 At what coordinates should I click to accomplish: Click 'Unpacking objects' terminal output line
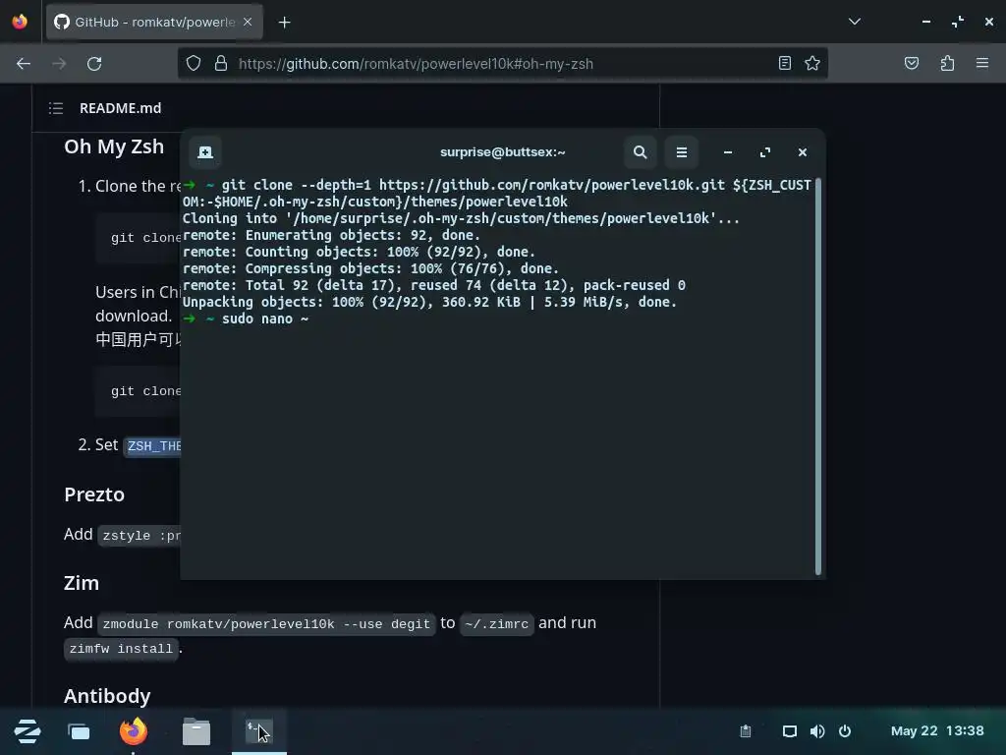429,303
